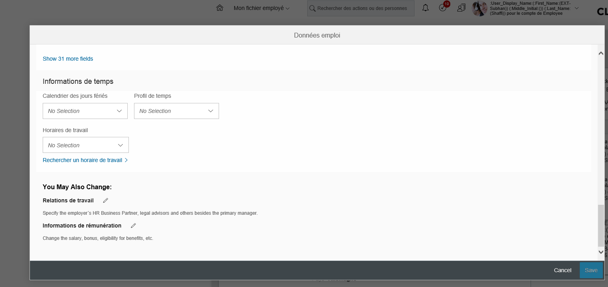Follow Rechercher un horaire de travail link

tap(85, 160)
